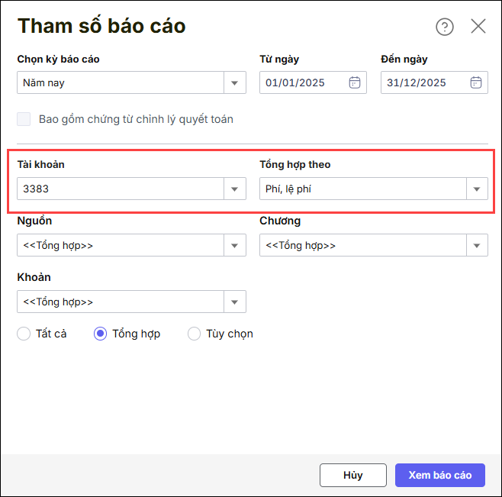Click the Xem báo cáo button
Screen dimensions: 502x497
coord(440,475)
